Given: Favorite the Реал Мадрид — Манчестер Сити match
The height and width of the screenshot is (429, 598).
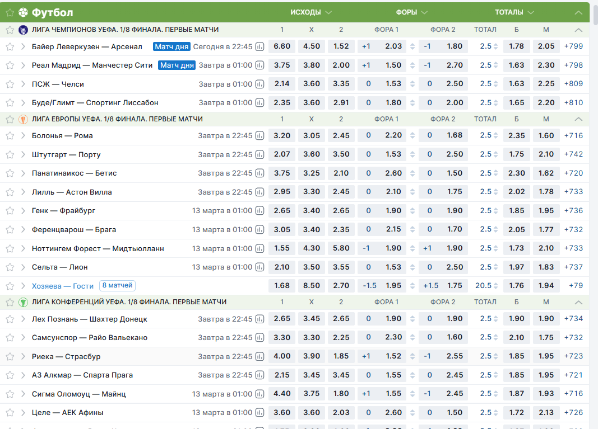Looking at the screenshot, I should coord(10,65).
